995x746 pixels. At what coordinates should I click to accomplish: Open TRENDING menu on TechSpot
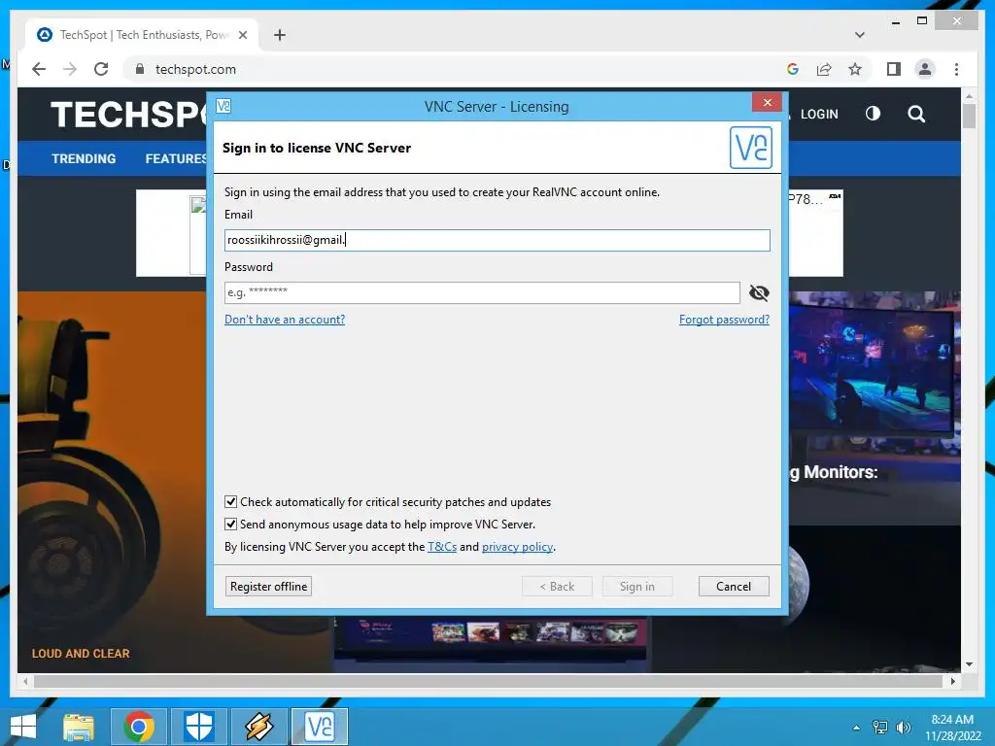pyautogui.click(x=84, y=158)
